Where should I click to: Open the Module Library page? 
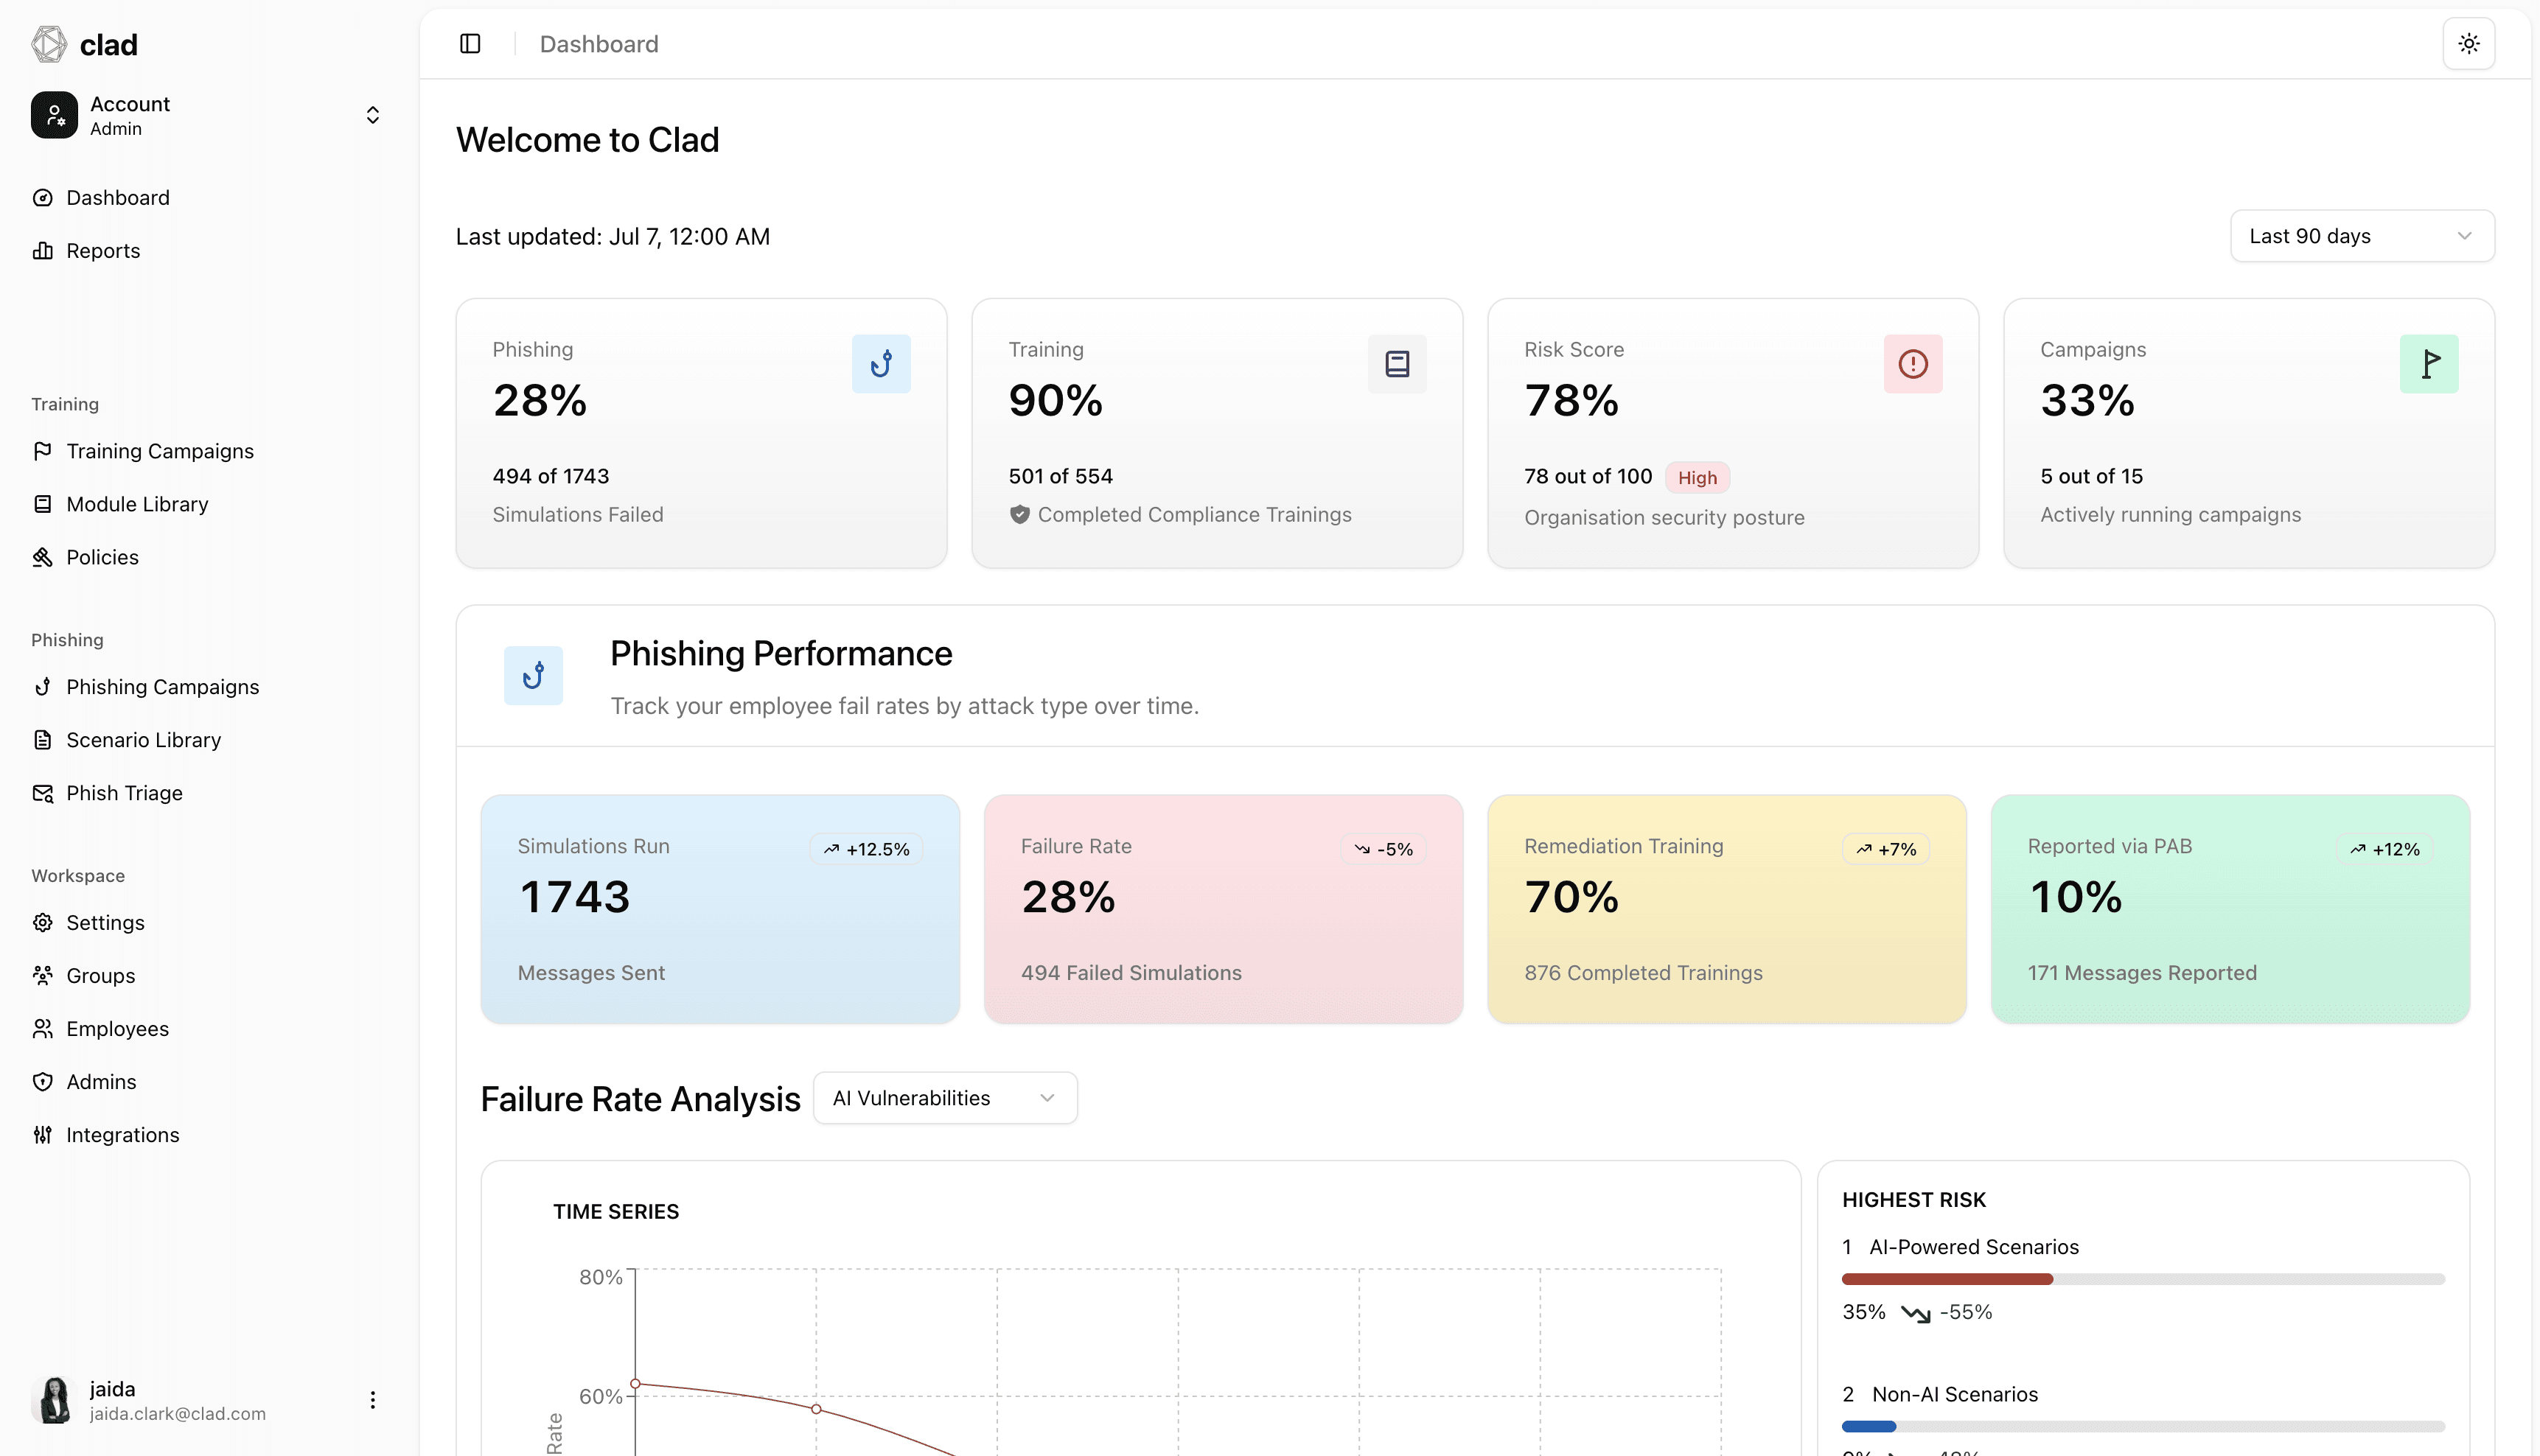point(206,504)
